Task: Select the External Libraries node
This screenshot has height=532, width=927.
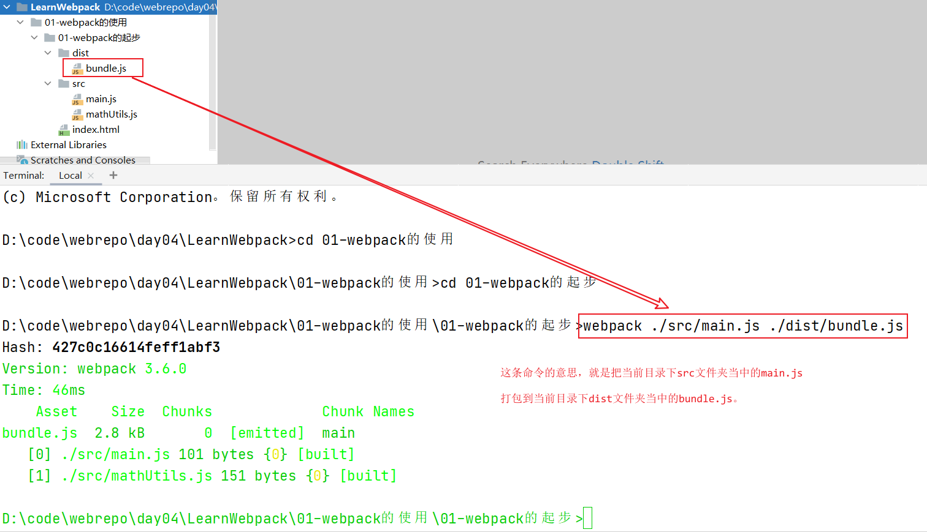Action: 69,144
